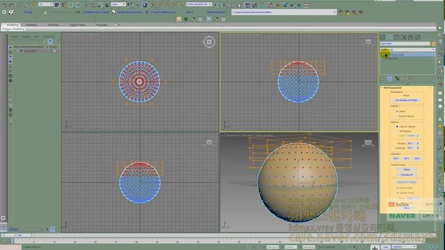Click Remove Modifier from Stack icon
Image resolution: width=445 pixels, height=250 pixels.
coord(403,78)
